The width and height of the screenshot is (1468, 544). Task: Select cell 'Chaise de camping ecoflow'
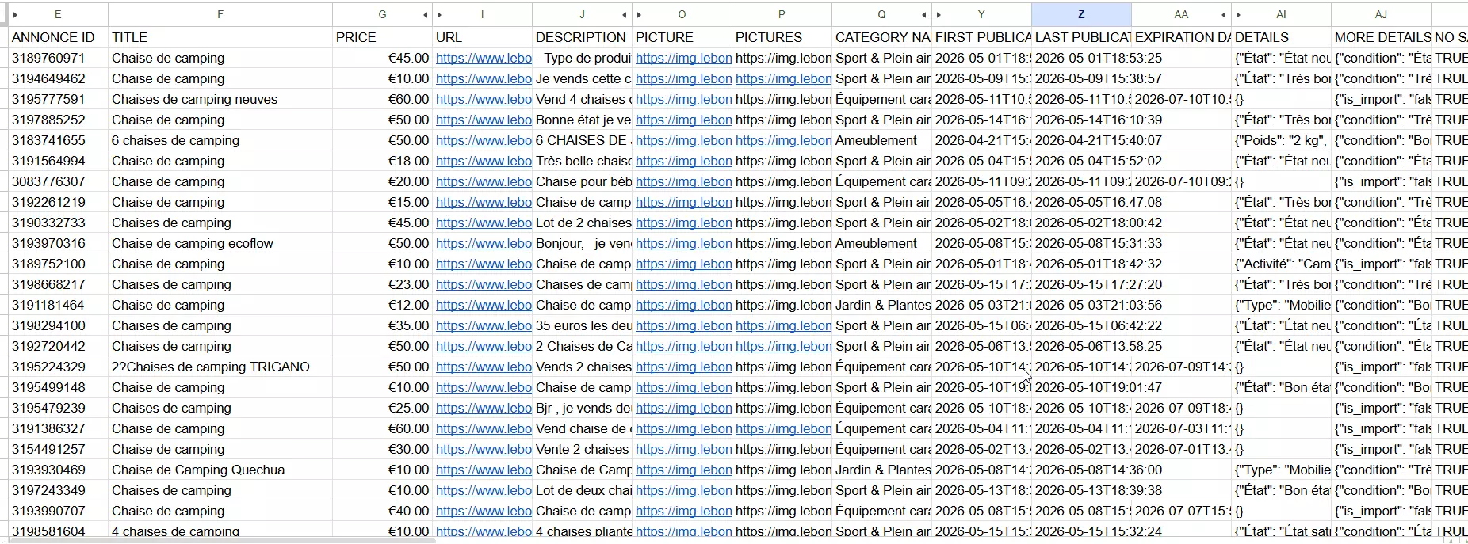220,243
